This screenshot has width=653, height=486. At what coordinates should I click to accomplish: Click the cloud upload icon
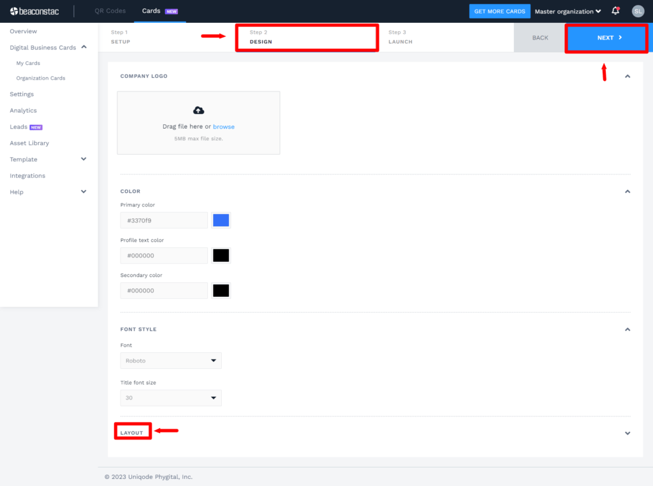pos(198,110)
